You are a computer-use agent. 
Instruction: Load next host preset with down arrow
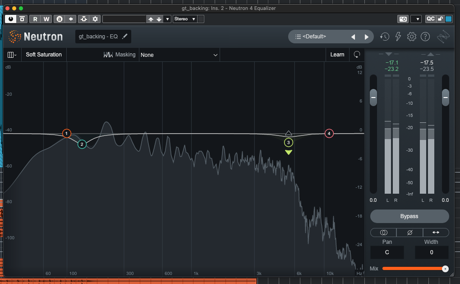click(159, 19)
